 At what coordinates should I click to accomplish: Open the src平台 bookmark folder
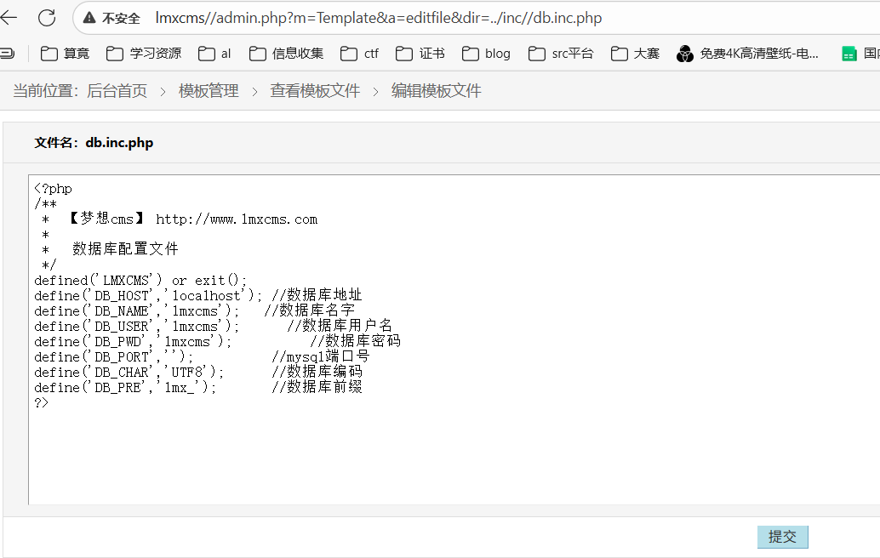click(x=561, y=54)
